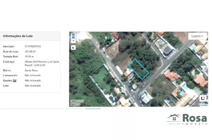Screen dimensions: 212x140
Task: Open the Quadra image icon
Action: (14, 81)
